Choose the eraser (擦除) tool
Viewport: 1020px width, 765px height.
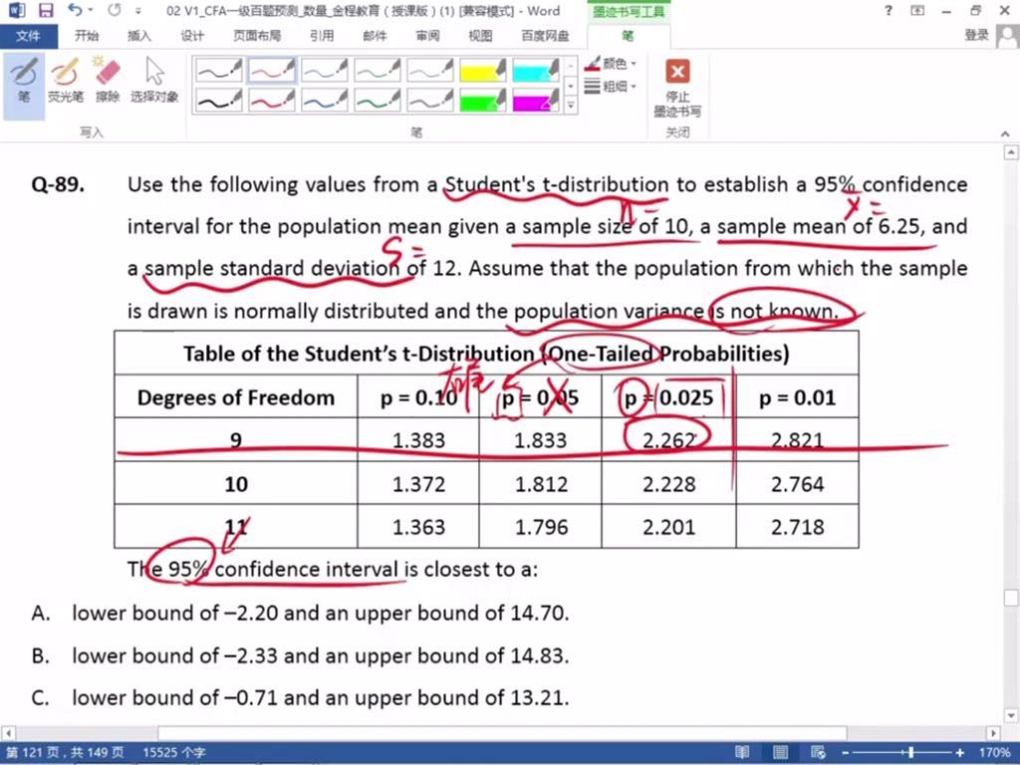tap(108, 80)
